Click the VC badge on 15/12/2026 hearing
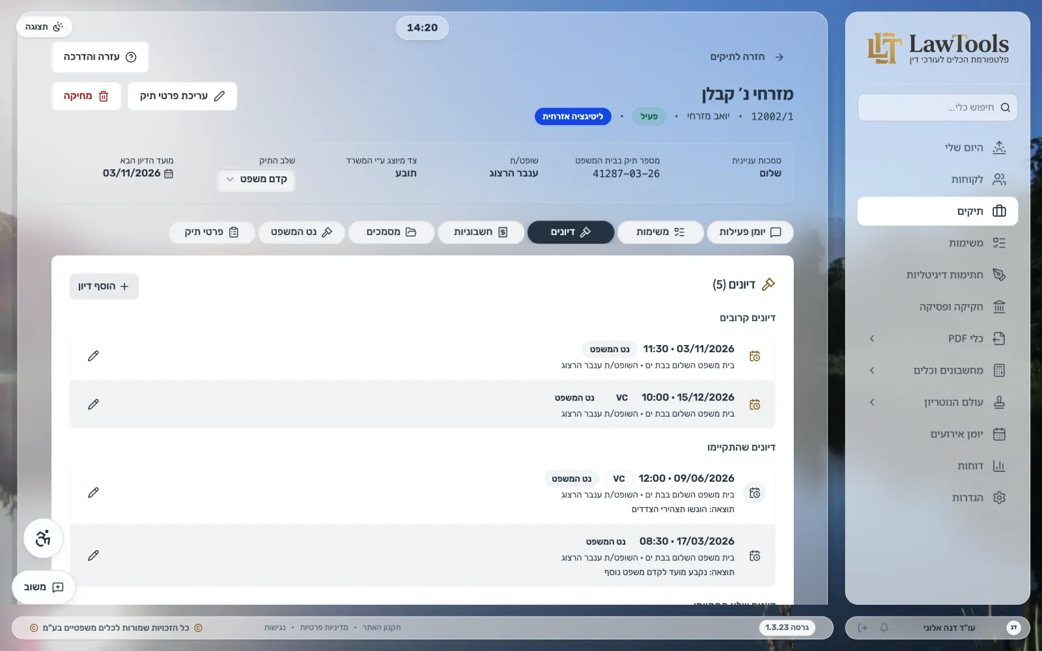Viewport: 1042px width, 651px height. (x=622, y=398)
